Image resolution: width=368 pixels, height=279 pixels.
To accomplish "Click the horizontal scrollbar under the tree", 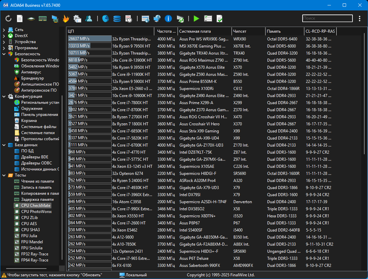I will pyautogui.click(x=26, y=269).
